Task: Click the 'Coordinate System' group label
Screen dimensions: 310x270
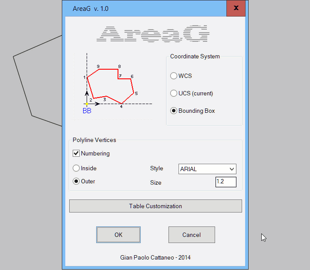Action: [x=195, y=56]
